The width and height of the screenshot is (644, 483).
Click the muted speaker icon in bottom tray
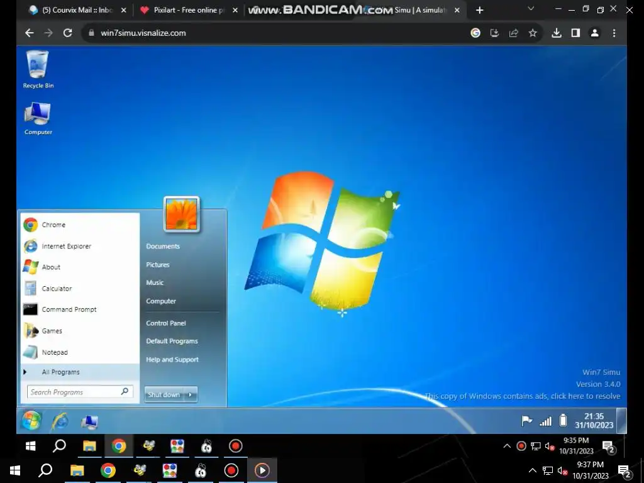(x=563, y=470)
